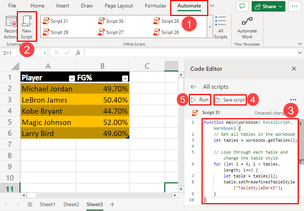Switch to Sheet1
This screenshot has width=304, height=211.
tap(47, 204)
